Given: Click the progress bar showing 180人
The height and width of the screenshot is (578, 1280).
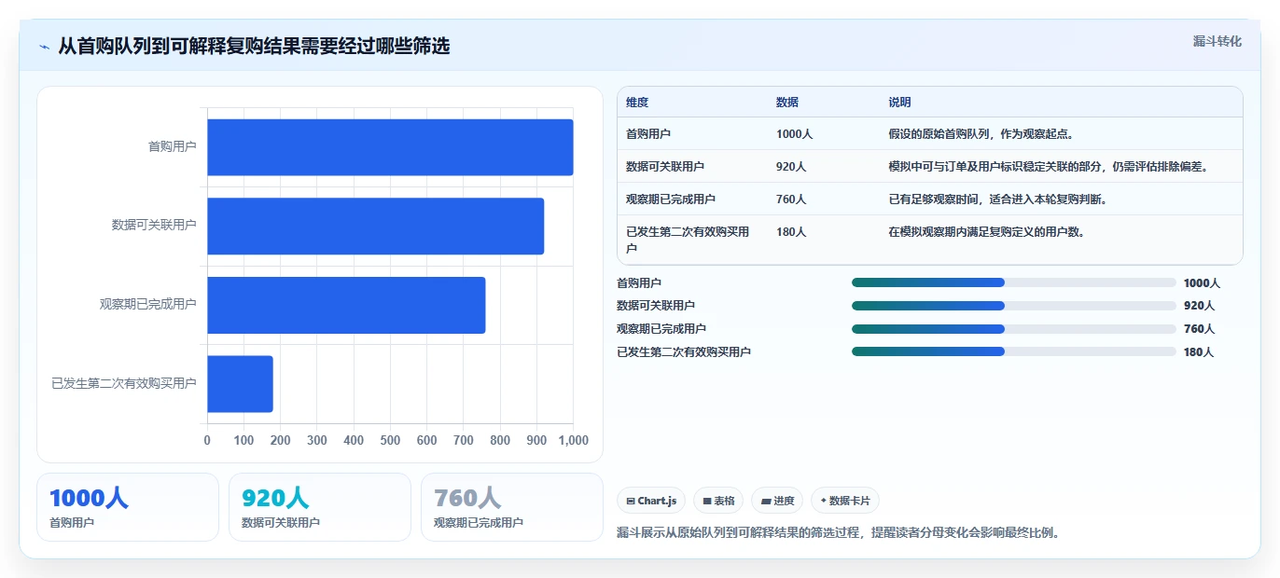Looking at the screenshot, I should [1014, 351].
